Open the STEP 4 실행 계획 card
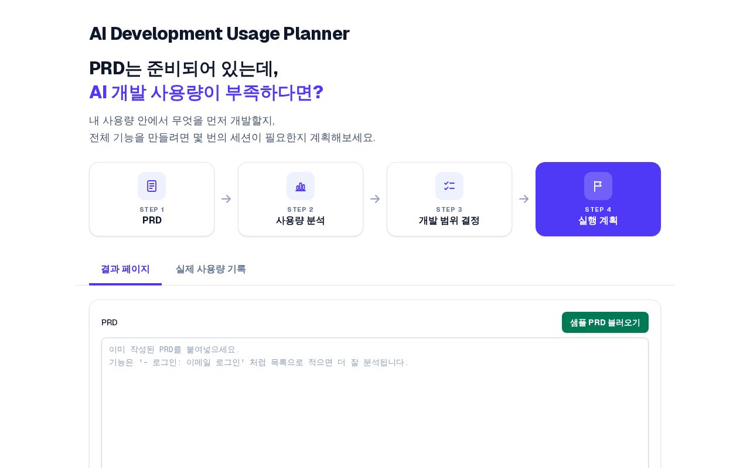Viewport: 750px width, 468px height. tap(598, 199)
